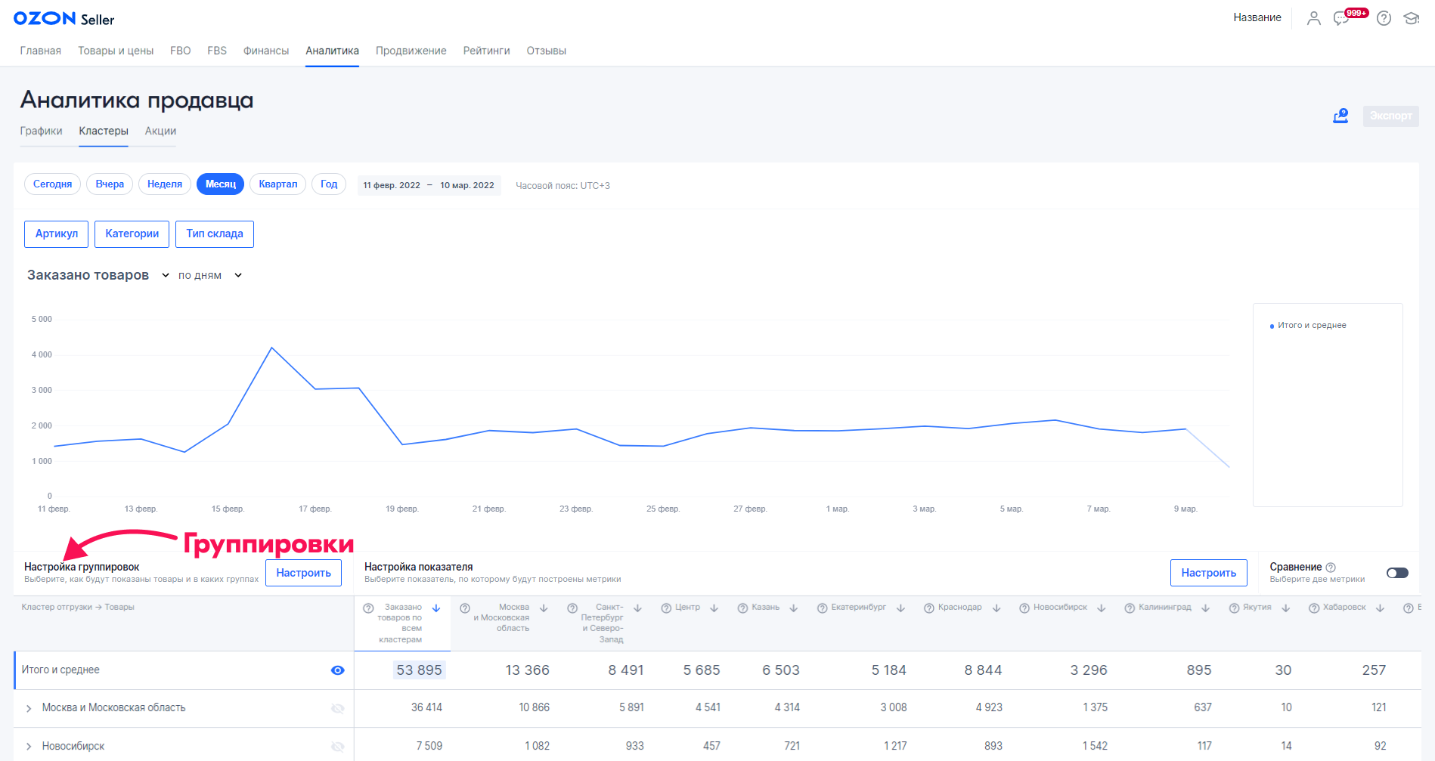Show help icon for Якутия column
This screenshot has height=761, width=1435.
[1234, 608]
